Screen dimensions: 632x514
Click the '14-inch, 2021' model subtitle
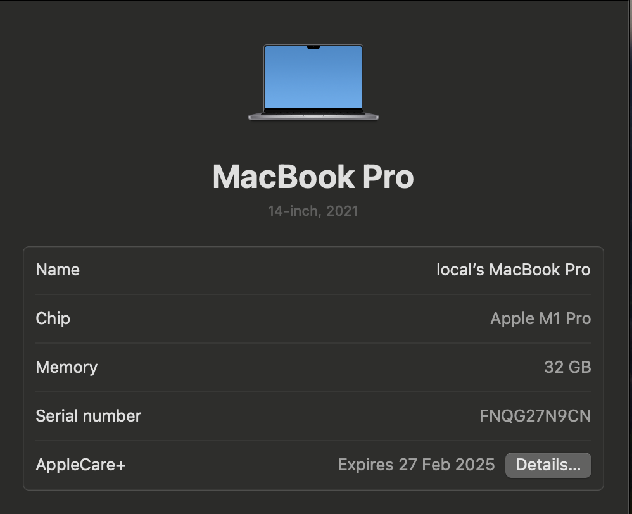[x=313, y=211]
